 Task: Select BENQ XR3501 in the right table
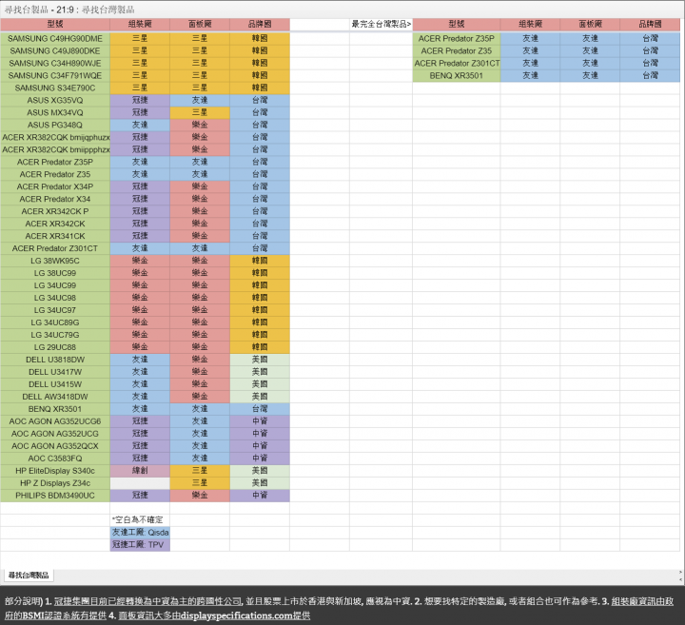click(457, 75)
